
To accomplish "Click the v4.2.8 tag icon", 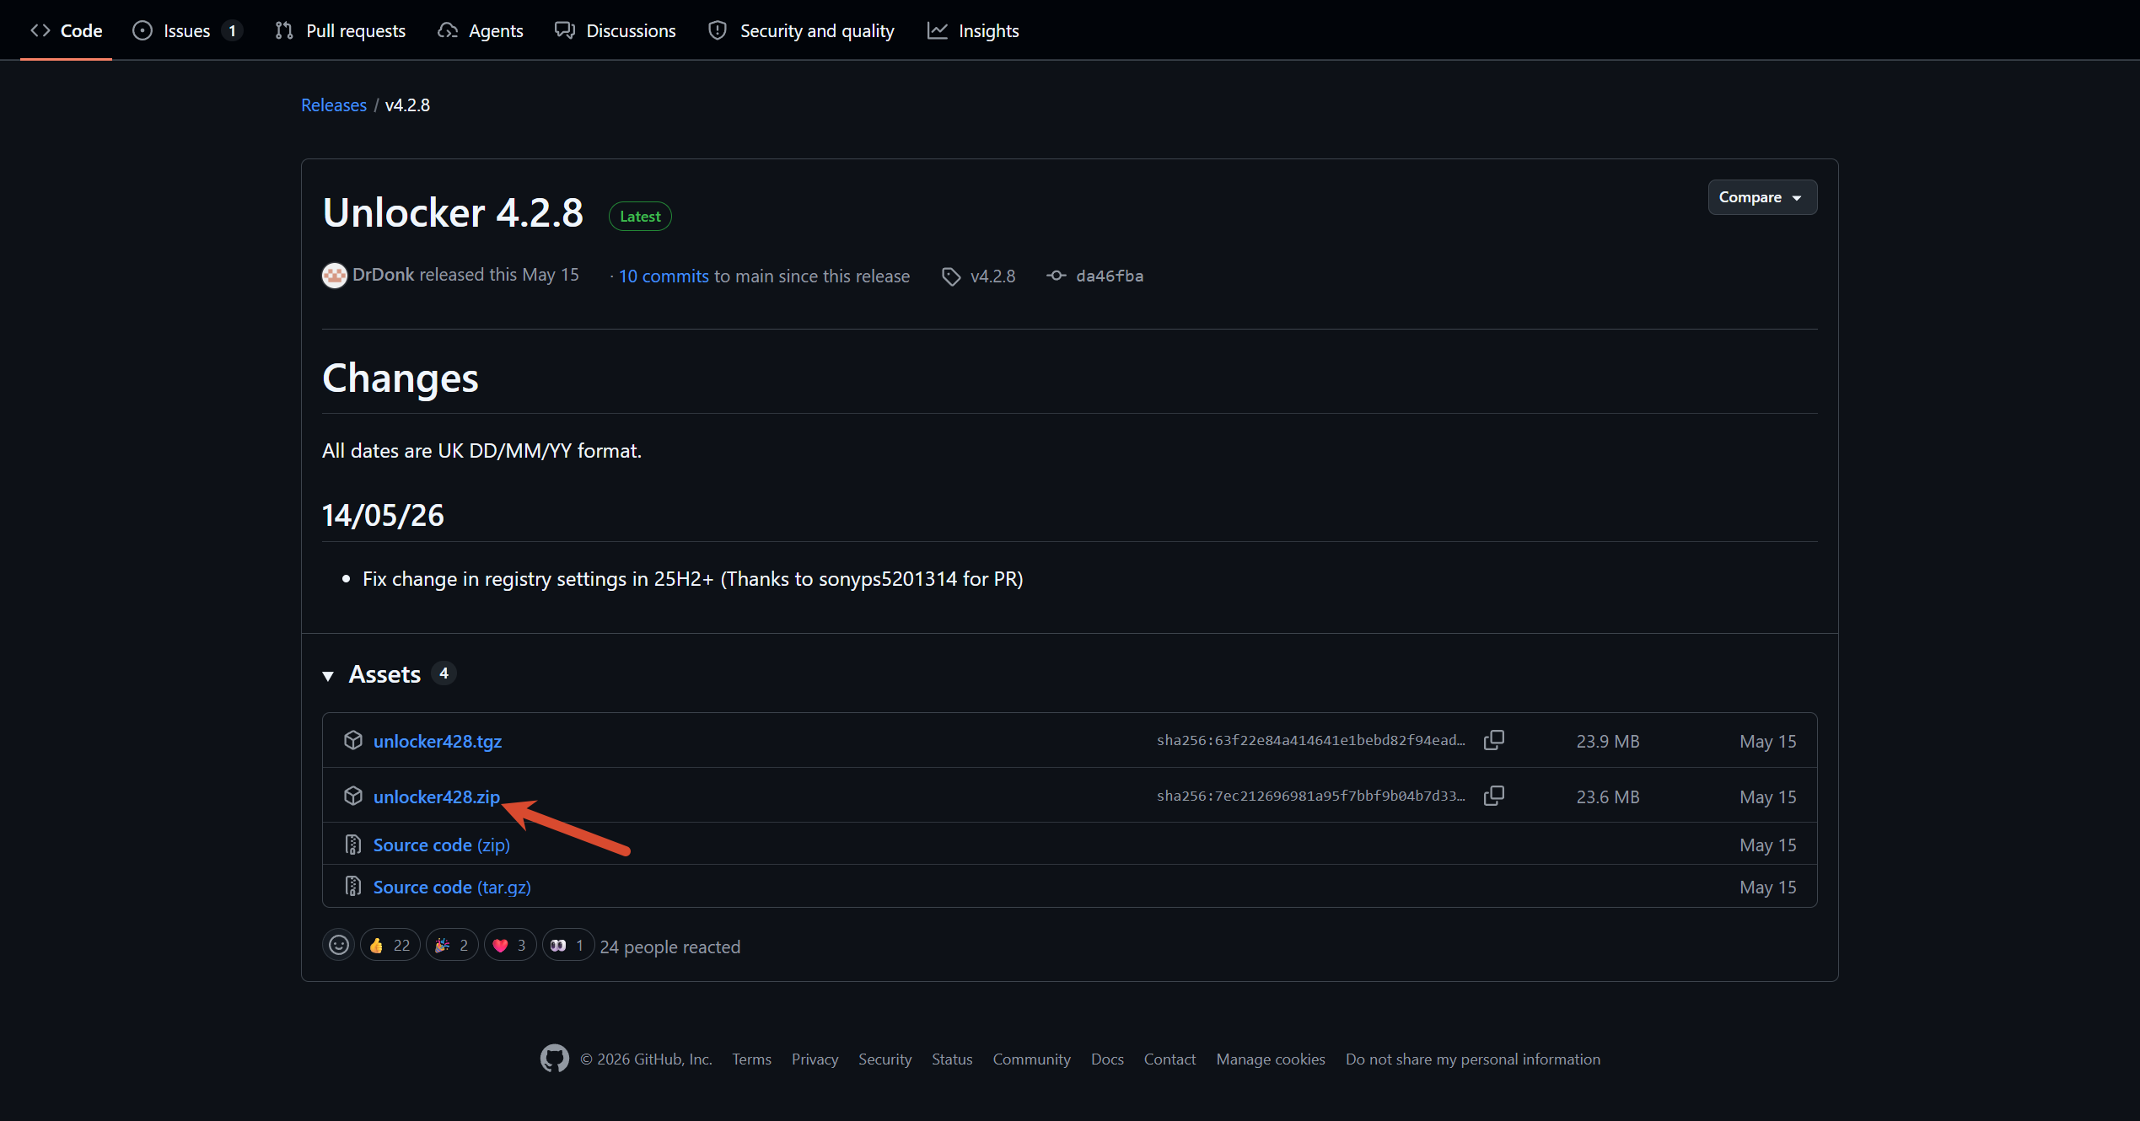I will 951,276.
